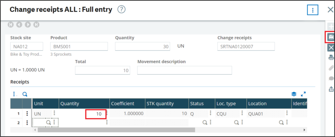The width and height of the screenshot is (335, 137).
Task: Click the Receipts grid layers icon
Action: 294,94
